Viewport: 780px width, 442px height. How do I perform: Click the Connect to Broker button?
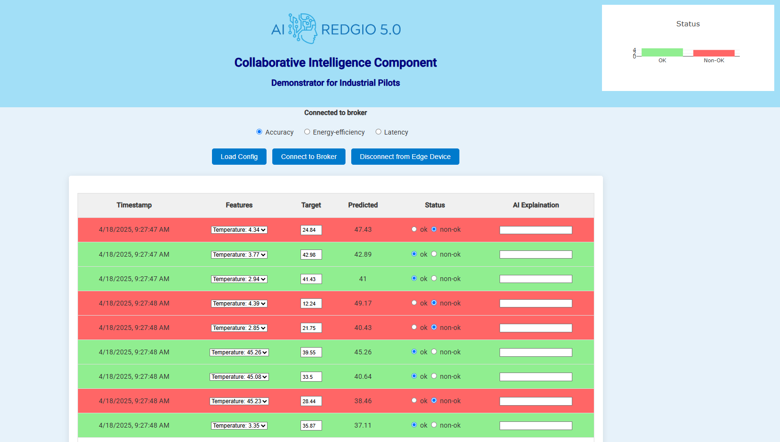[309, 157]
